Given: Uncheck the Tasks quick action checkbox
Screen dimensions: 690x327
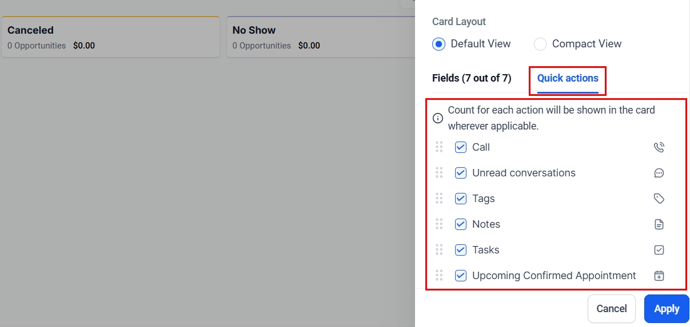Looking at the screenshot, I should 461,250.
